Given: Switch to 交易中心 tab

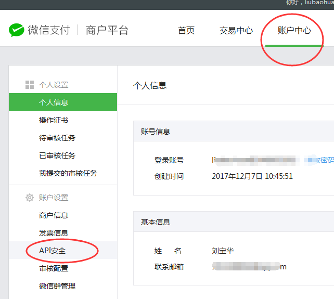Looking at the screenshot, I should 236,30.
